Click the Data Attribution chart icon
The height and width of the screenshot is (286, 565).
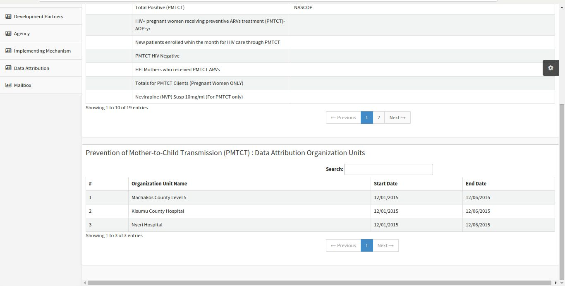click(x=8, y=68)
